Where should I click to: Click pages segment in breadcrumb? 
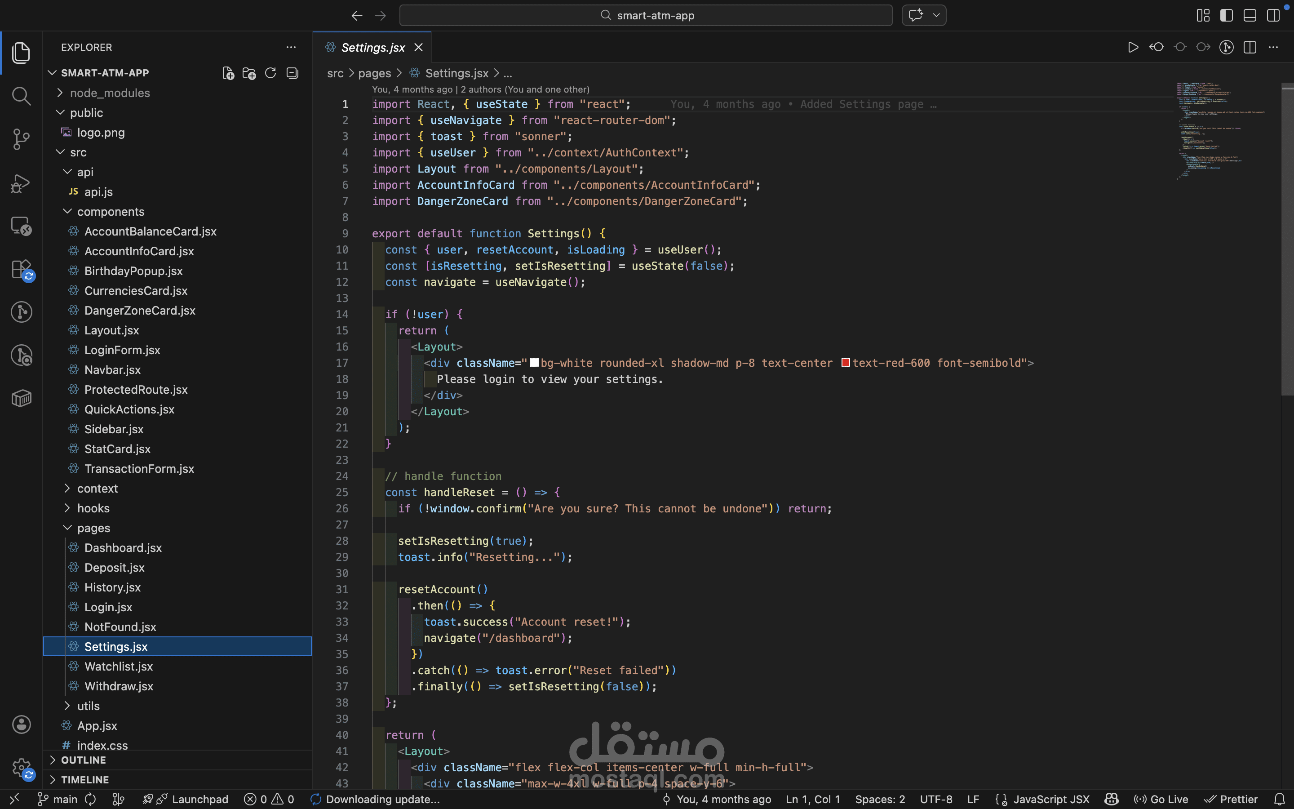point(374,73)
